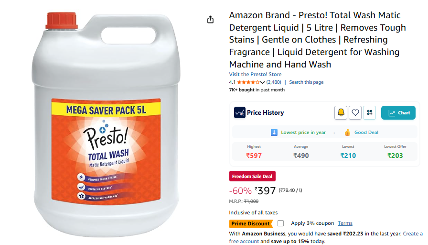
Task: Open the 2,480 reviews link
Action: [274, 82]
